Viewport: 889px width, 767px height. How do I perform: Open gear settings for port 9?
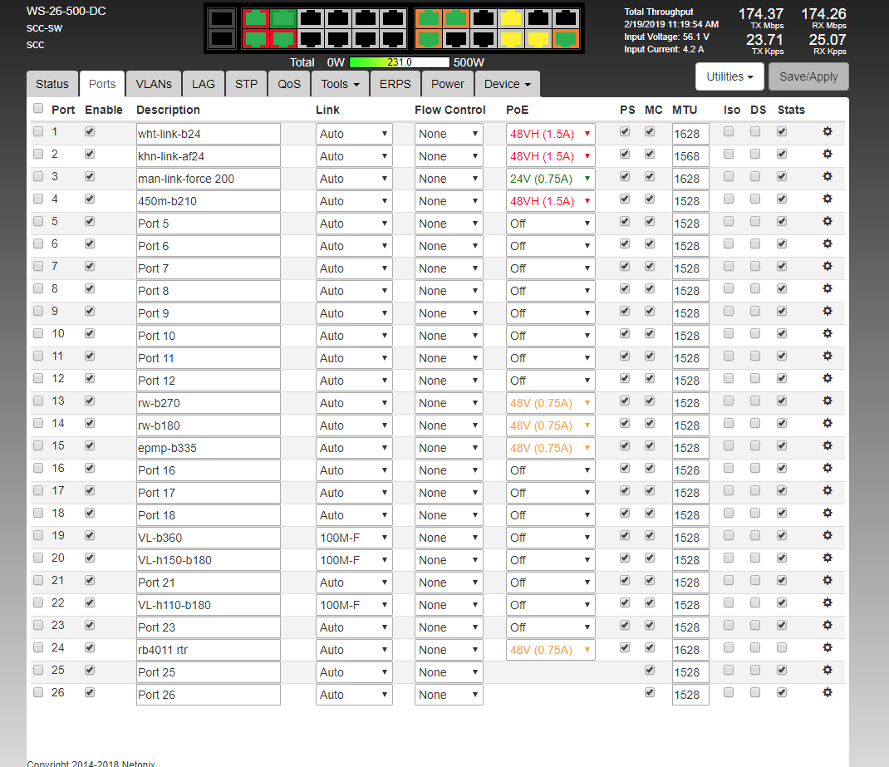tap(827, 311)
